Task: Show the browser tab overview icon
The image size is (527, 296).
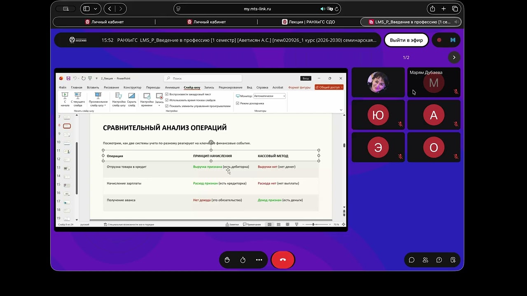Action: [455, 9]
